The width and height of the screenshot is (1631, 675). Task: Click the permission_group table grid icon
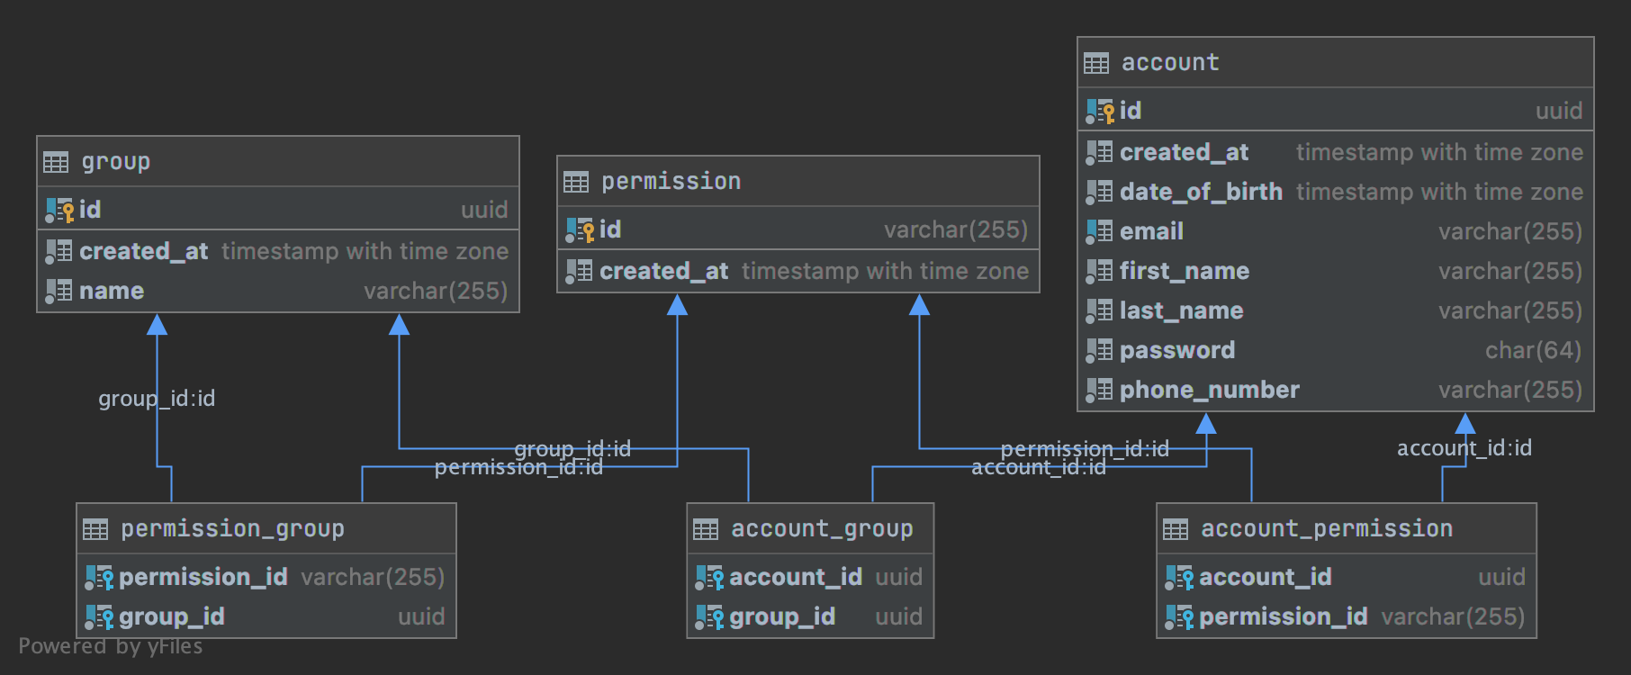(x=95, y=529)
